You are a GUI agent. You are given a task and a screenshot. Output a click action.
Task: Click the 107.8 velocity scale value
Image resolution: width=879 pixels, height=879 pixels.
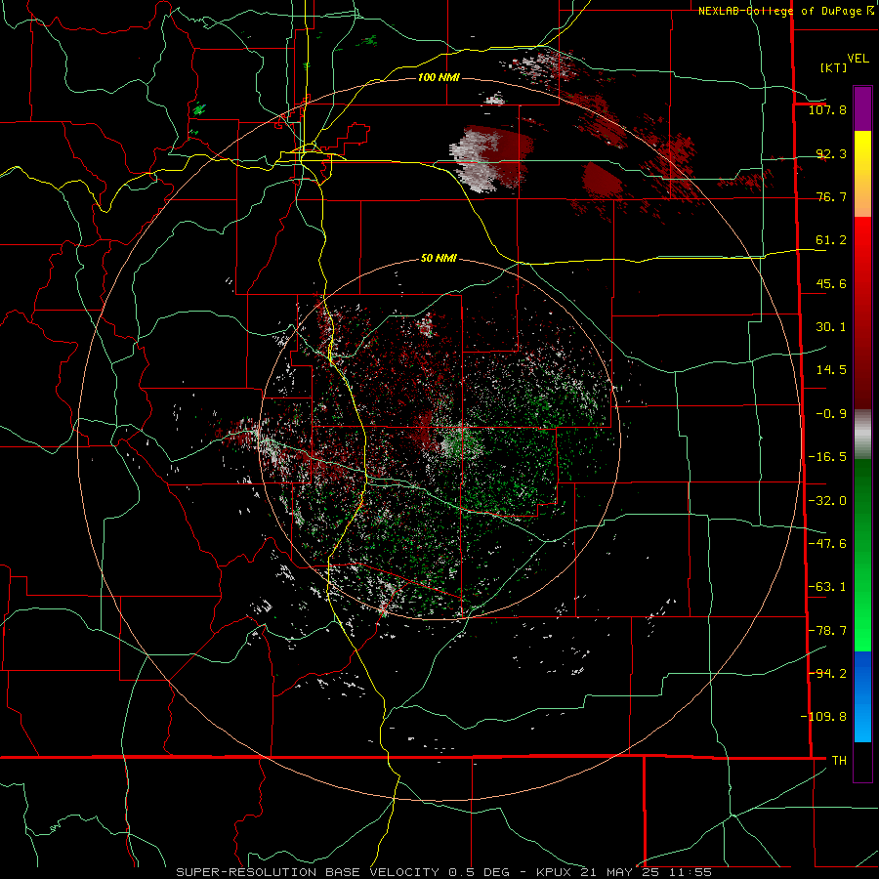[x=827, y=109]
